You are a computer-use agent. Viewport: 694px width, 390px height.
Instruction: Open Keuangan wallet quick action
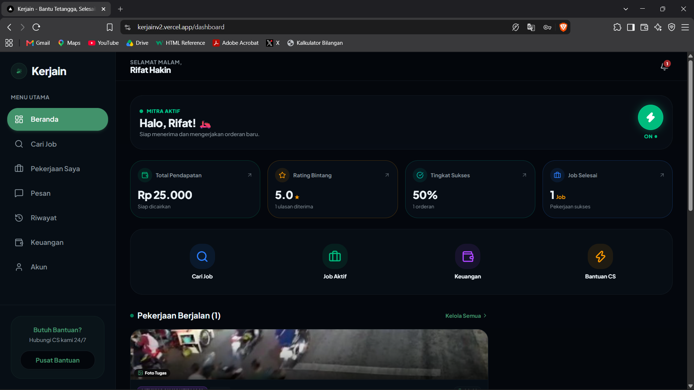(468, 256)
